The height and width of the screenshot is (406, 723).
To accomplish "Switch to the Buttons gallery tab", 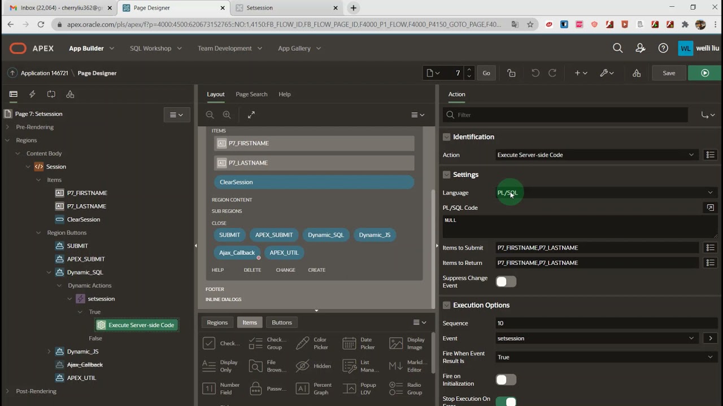I will [x=282, y=323].
